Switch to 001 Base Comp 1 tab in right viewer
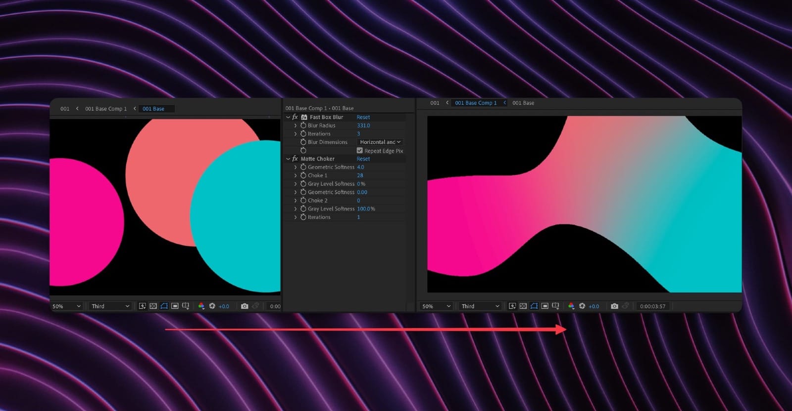Viewport: 792px width, 411px height. pyautogui.click(x=476, y=103)
